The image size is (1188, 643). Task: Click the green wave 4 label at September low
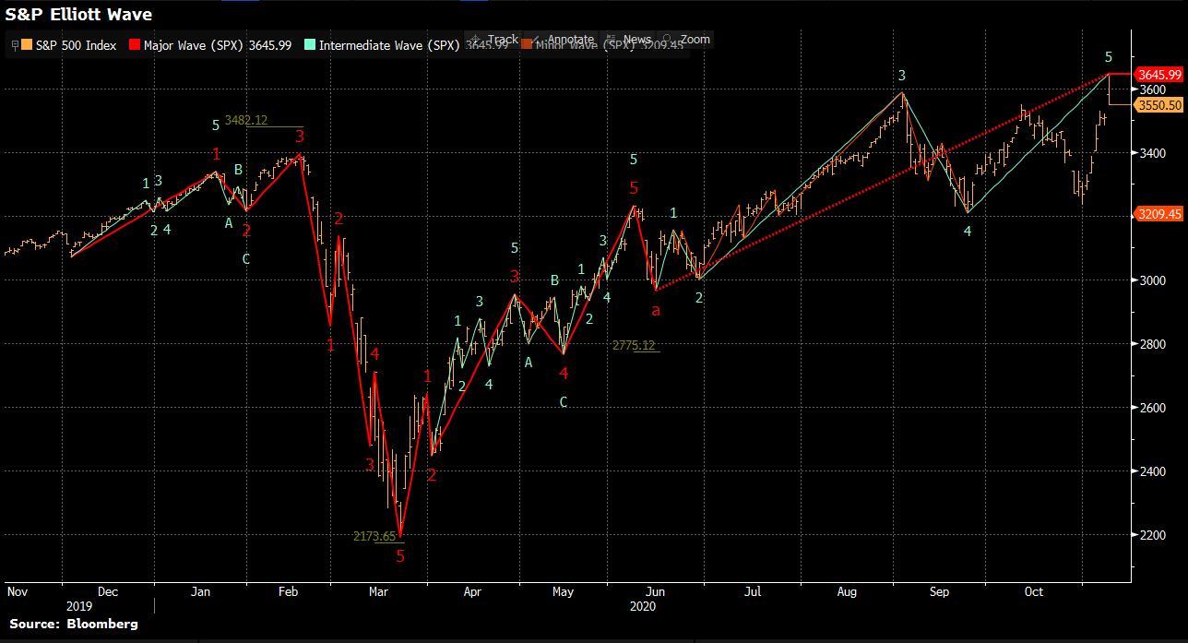pyautogui.click(x=968, y=232)
